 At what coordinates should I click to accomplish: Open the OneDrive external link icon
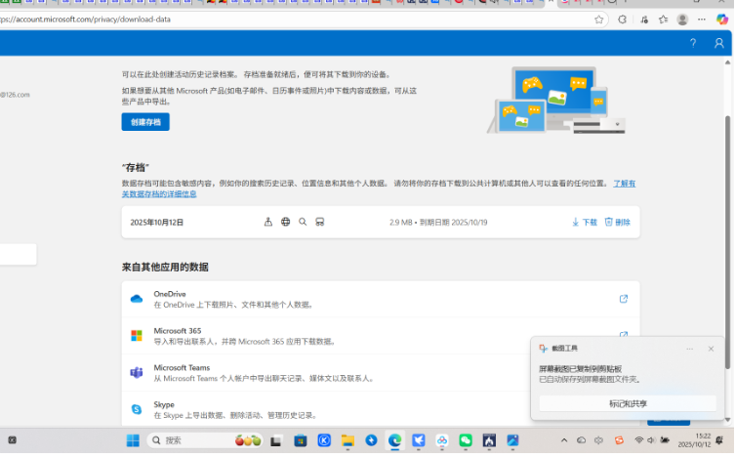coord(624,299)
